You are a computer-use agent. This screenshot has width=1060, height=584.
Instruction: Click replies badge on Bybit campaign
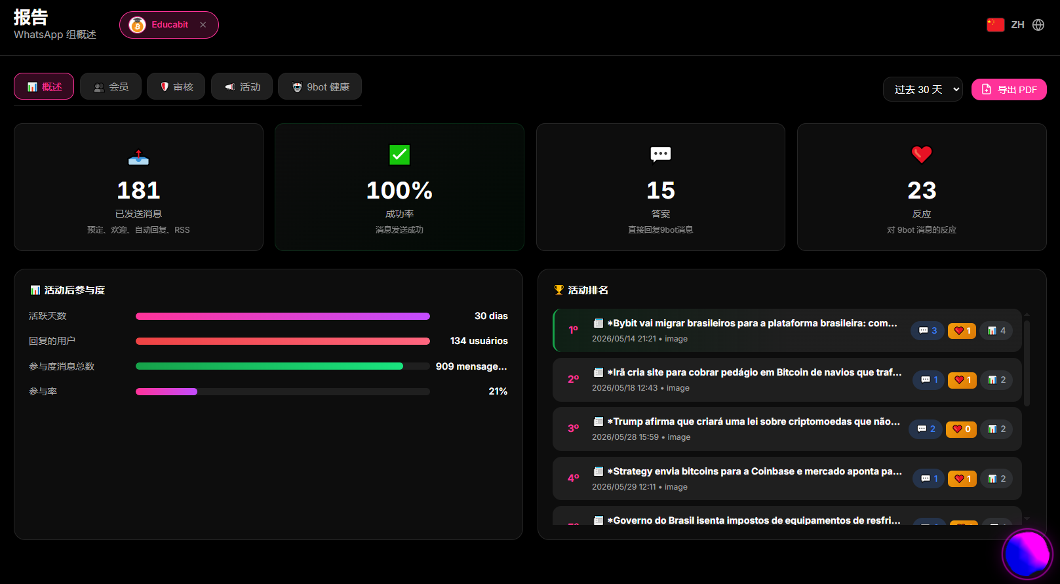coord(928,330)
